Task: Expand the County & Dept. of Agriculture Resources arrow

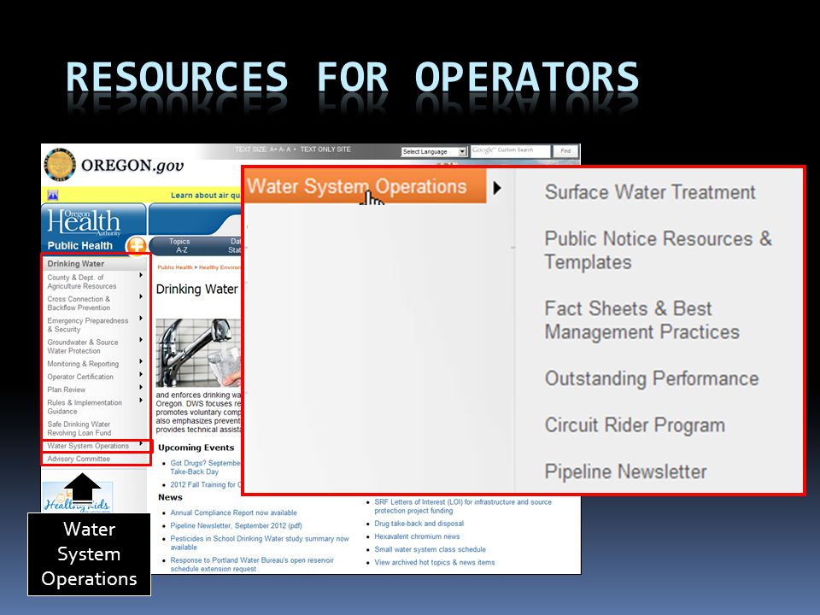Action: click(x=141, y=275)
